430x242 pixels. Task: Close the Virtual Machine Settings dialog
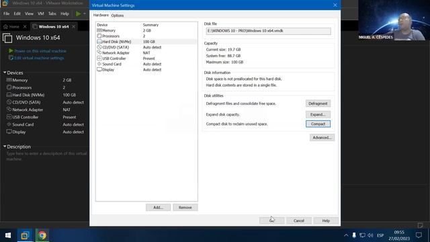(335, 5)
